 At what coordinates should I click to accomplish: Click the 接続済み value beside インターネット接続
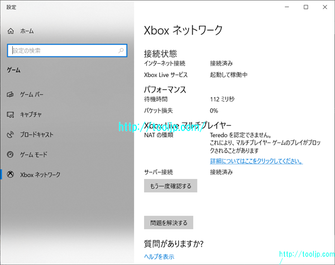[x=221, y=63]
